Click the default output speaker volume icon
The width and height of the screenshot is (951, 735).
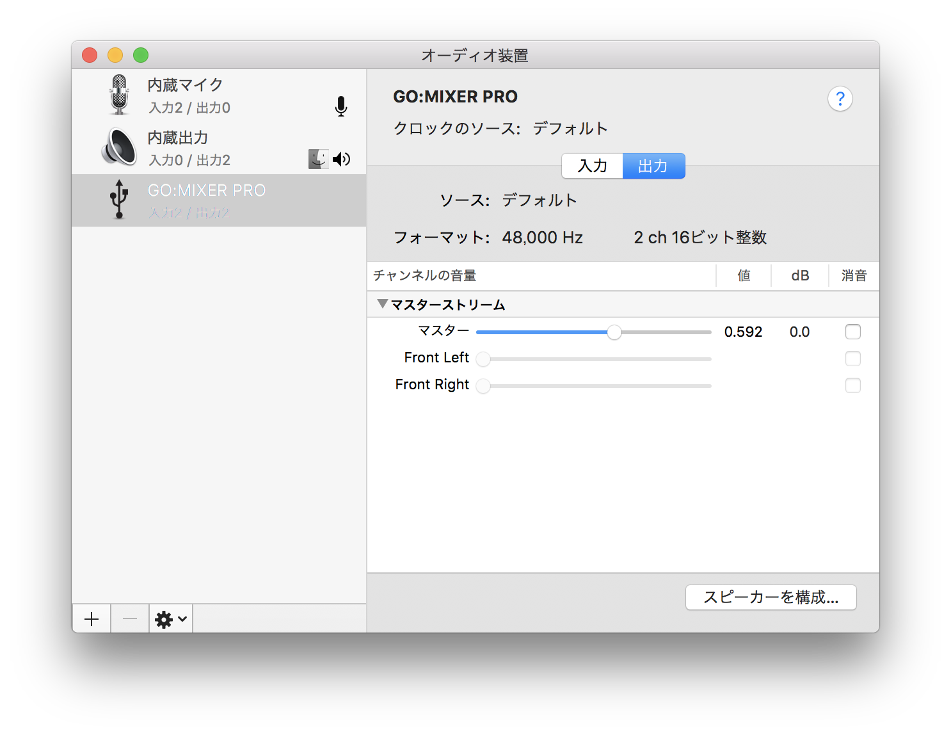[342, 159]
